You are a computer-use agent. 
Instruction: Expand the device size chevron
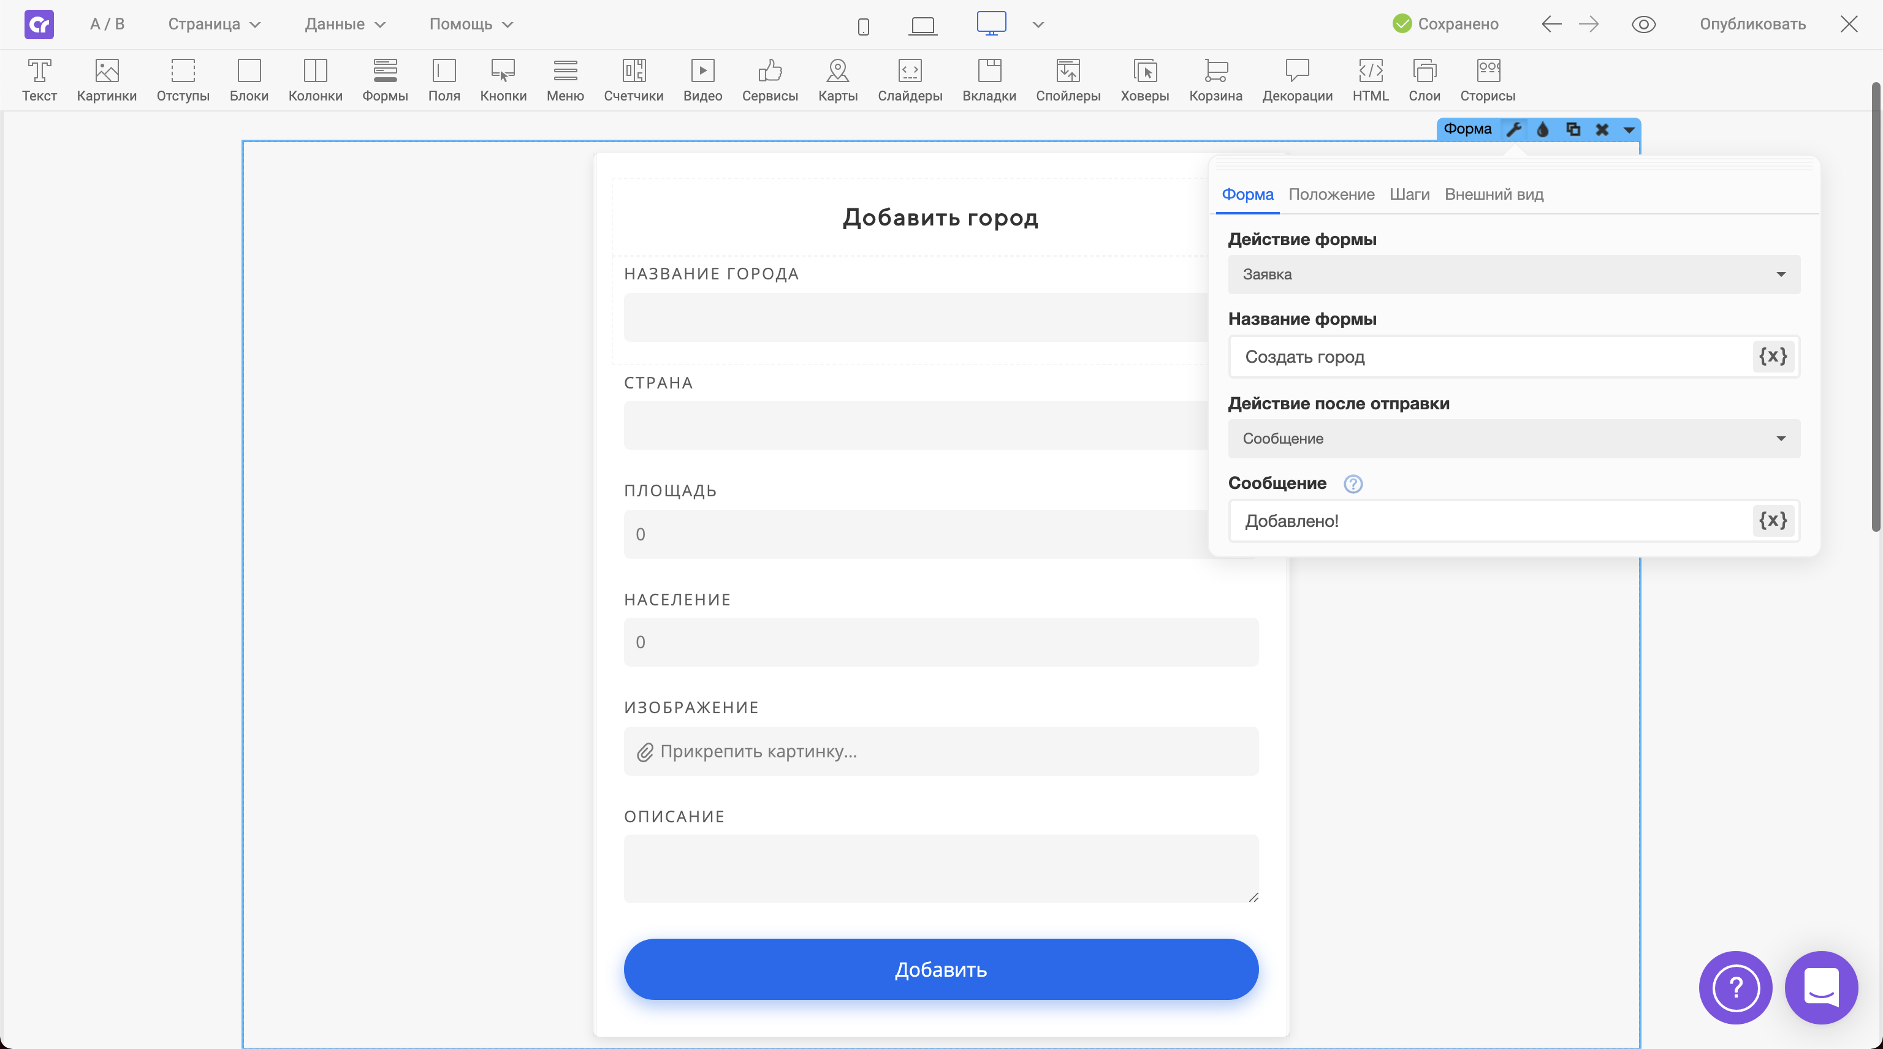(1038, 25)
